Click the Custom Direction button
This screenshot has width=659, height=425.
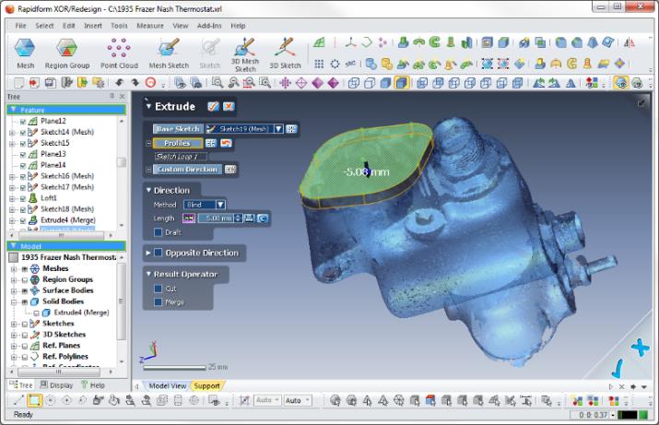click(187, 170)
